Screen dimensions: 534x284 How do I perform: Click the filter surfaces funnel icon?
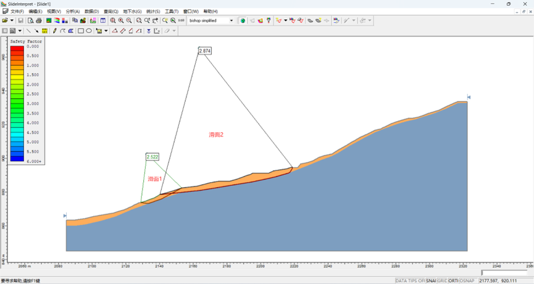269,20
